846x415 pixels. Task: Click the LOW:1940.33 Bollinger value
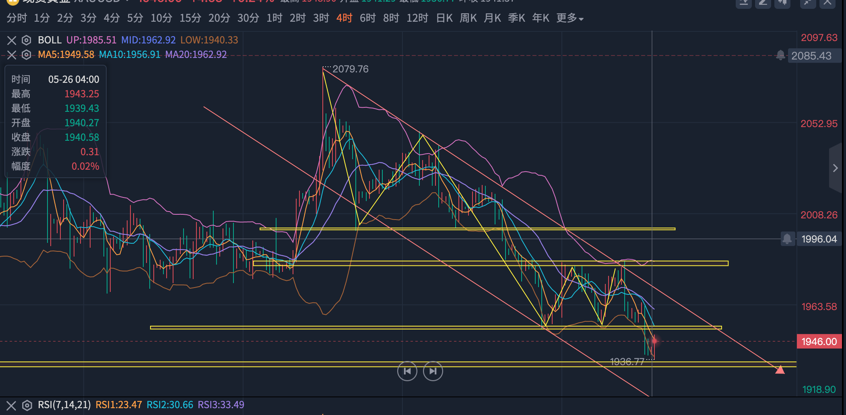pyautogui.click(x=209, y=40)
